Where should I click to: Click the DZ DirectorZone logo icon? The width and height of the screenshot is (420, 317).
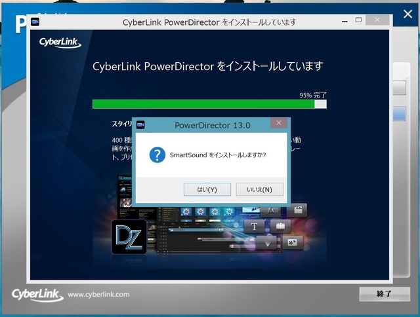pyautogui.click(x=129, y=237)
